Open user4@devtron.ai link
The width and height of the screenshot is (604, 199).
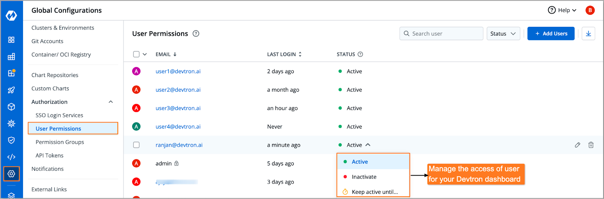click(178, 127)
